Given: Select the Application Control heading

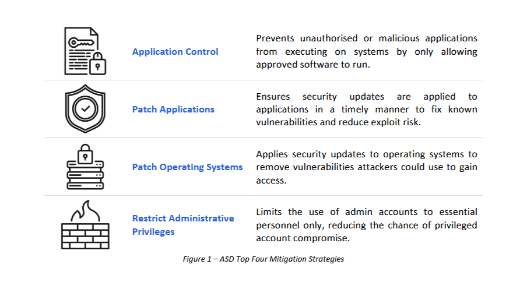Looking at the screenshot, I should [175, 52].
